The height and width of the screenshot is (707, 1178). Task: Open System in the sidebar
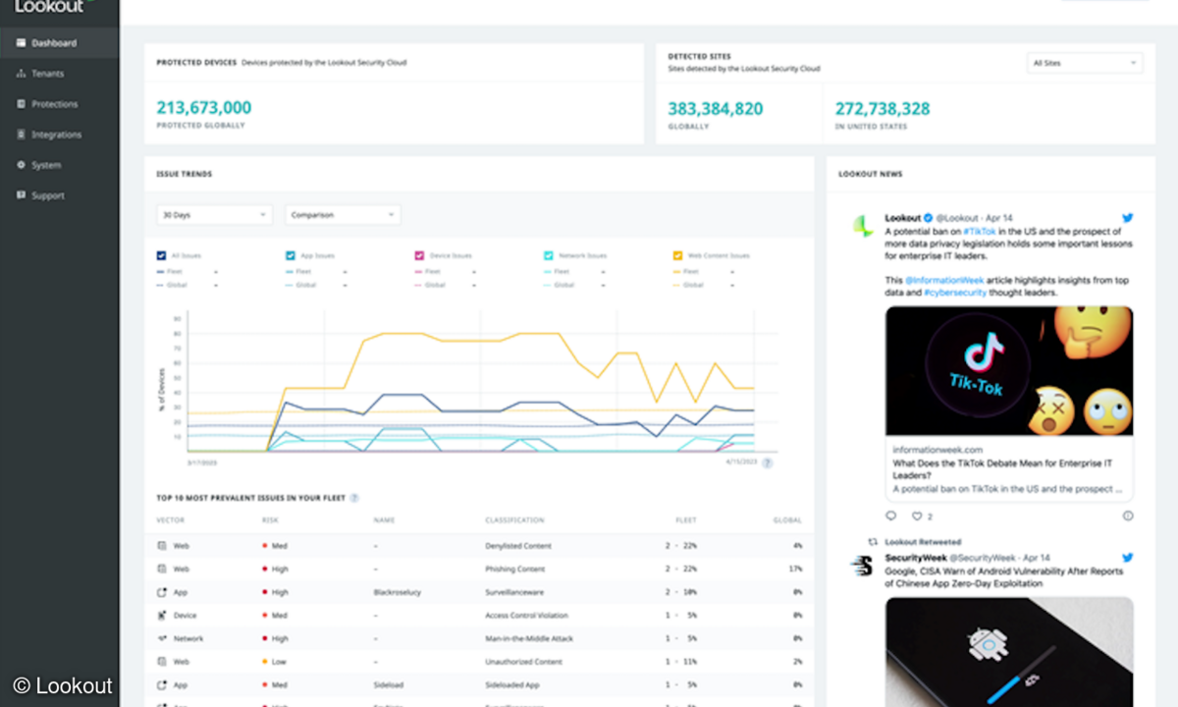[x=59, y=165]
